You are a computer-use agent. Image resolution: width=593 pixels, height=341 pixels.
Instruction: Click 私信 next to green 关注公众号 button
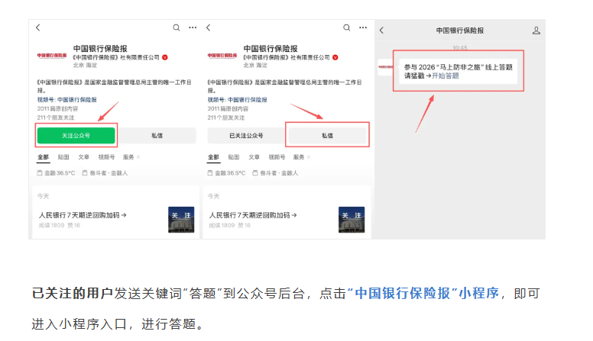157,136
